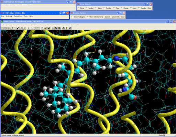Open Select menu in HyperChem window
176x137 pixels.
tap(19, 24)
